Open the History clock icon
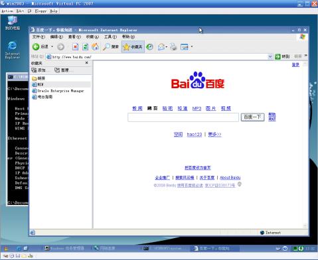This screenshot has height=260, width=318. 150,46
